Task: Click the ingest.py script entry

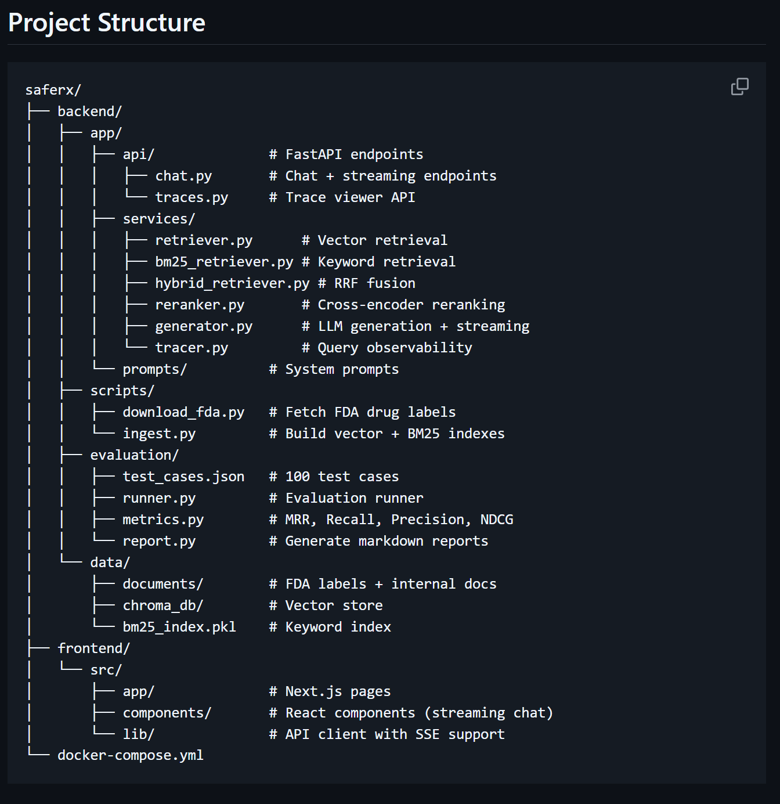Action: [159, 433]
